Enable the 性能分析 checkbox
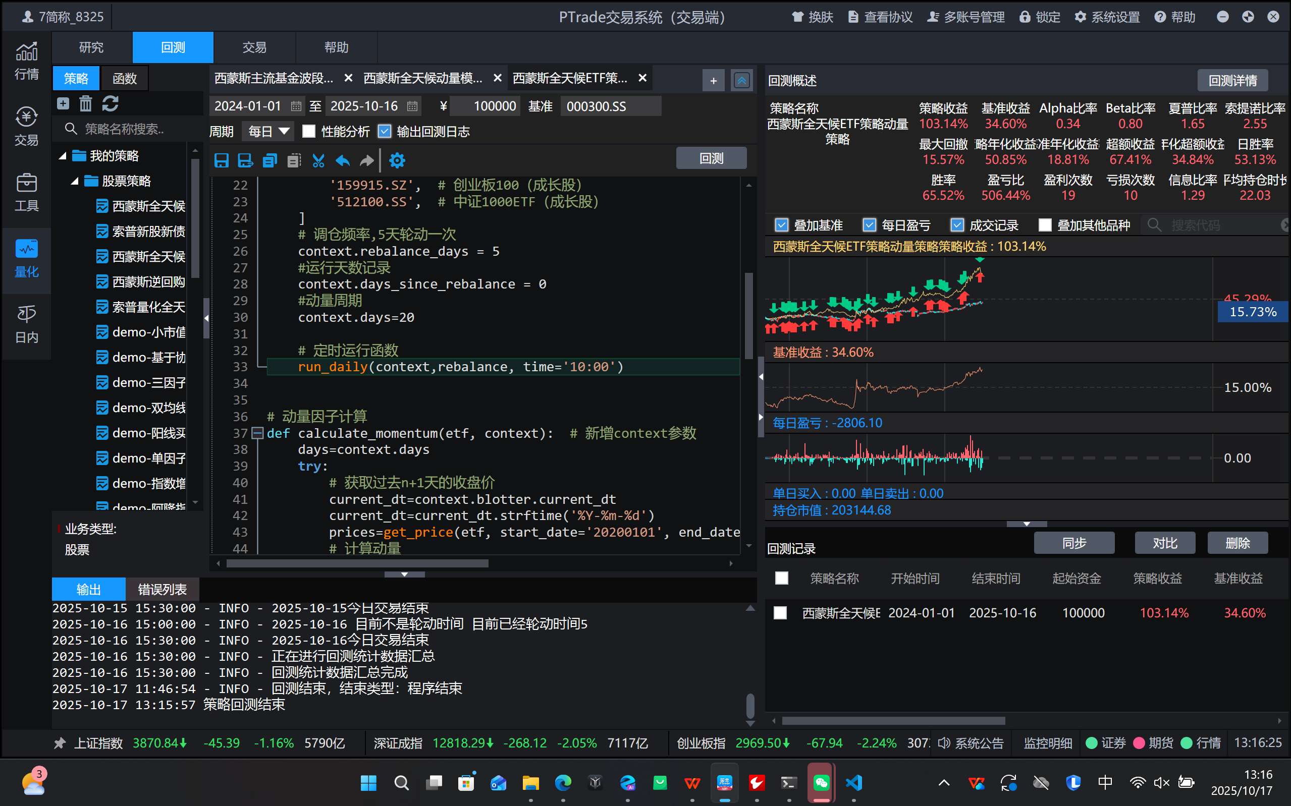This screenshot has height=806, width=1291. tap(309, 132)
